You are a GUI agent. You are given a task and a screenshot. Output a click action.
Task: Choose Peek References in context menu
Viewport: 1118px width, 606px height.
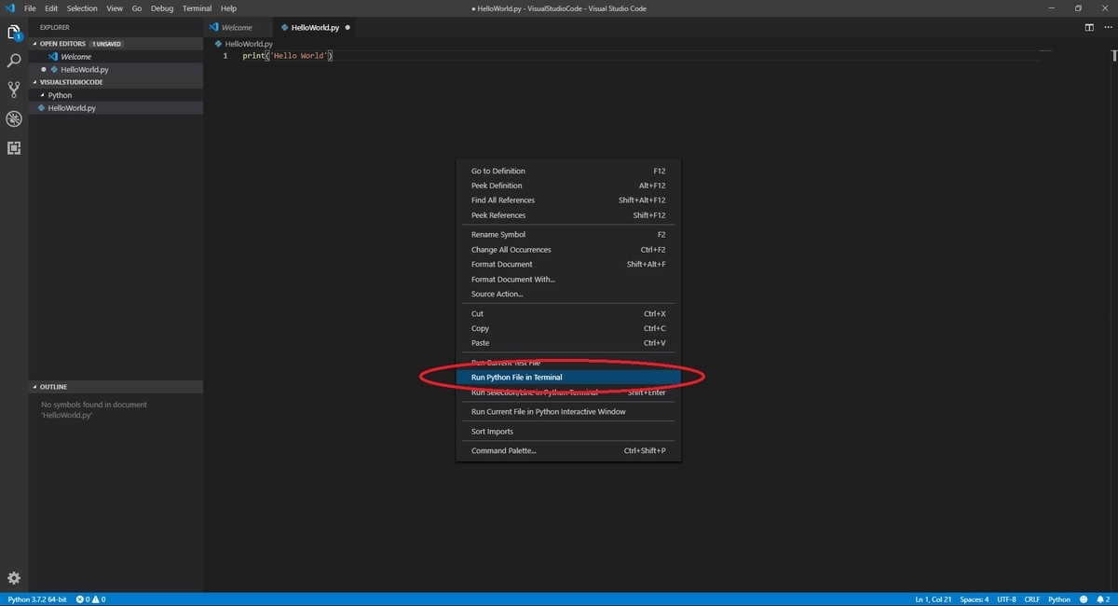click(568, 215)
